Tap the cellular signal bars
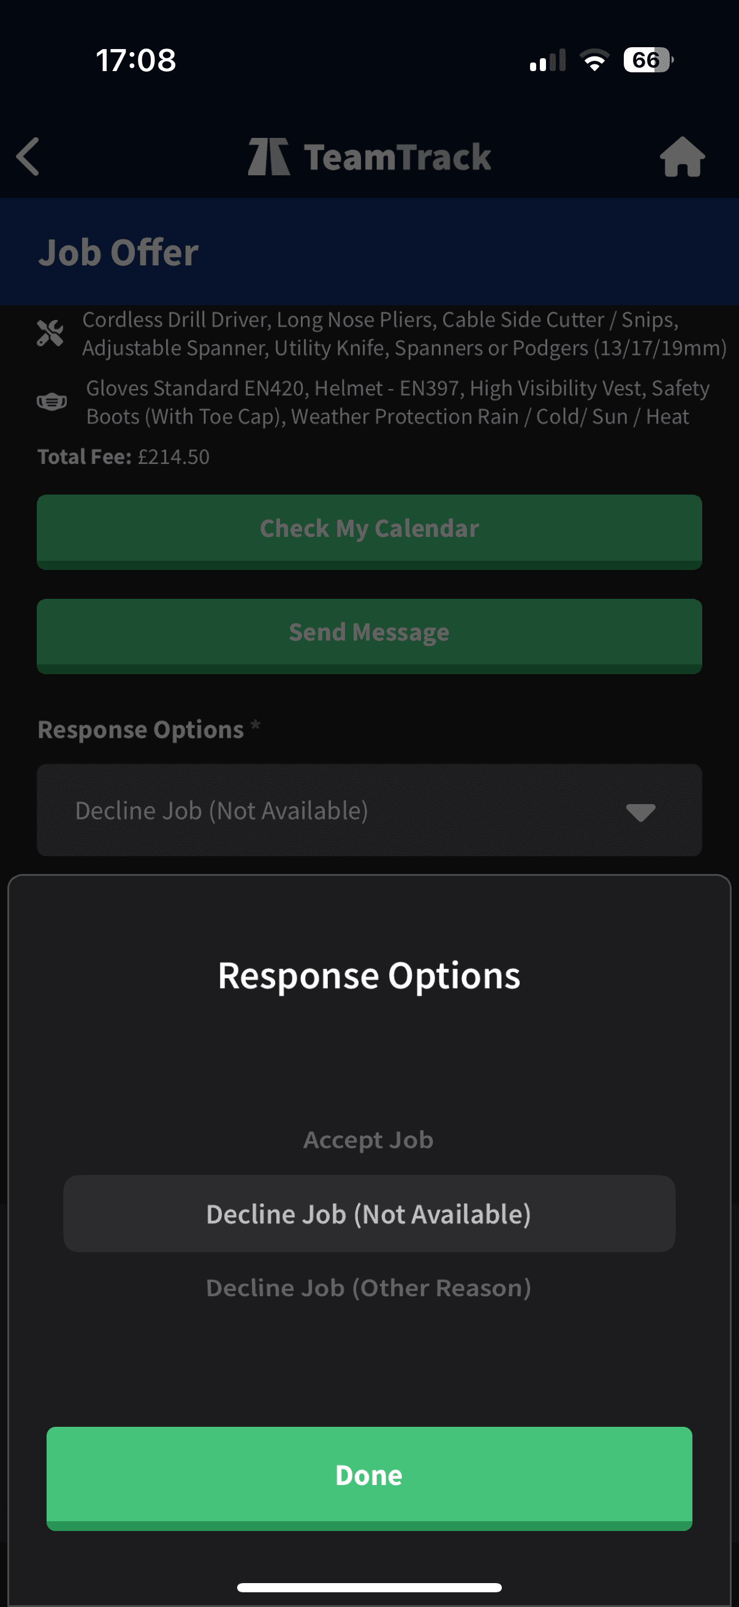The height and width of the screenshot is (1607, 739). tap(547, 61)
